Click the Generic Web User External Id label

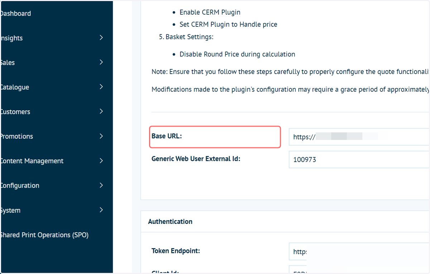point(196,159)
